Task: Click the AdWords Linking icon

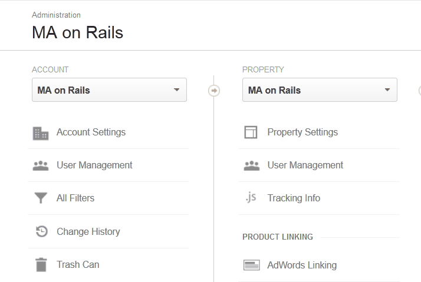Action: tap(252, 266)
